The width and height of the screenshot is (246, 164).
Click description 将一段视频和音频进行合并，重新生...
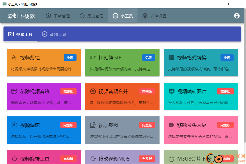(121, 103)
